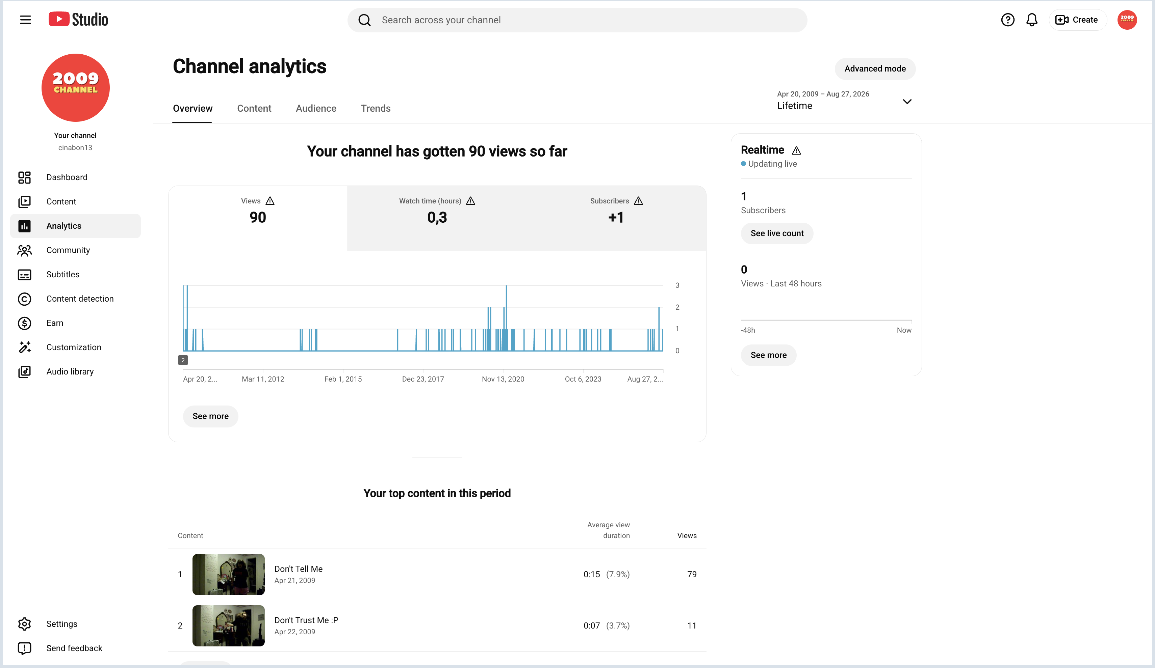The height and width of the screenshot is (668, 1155).
Task: Open the Don't Trust Me :P video thumbnail
Action: tap(228, 625)
